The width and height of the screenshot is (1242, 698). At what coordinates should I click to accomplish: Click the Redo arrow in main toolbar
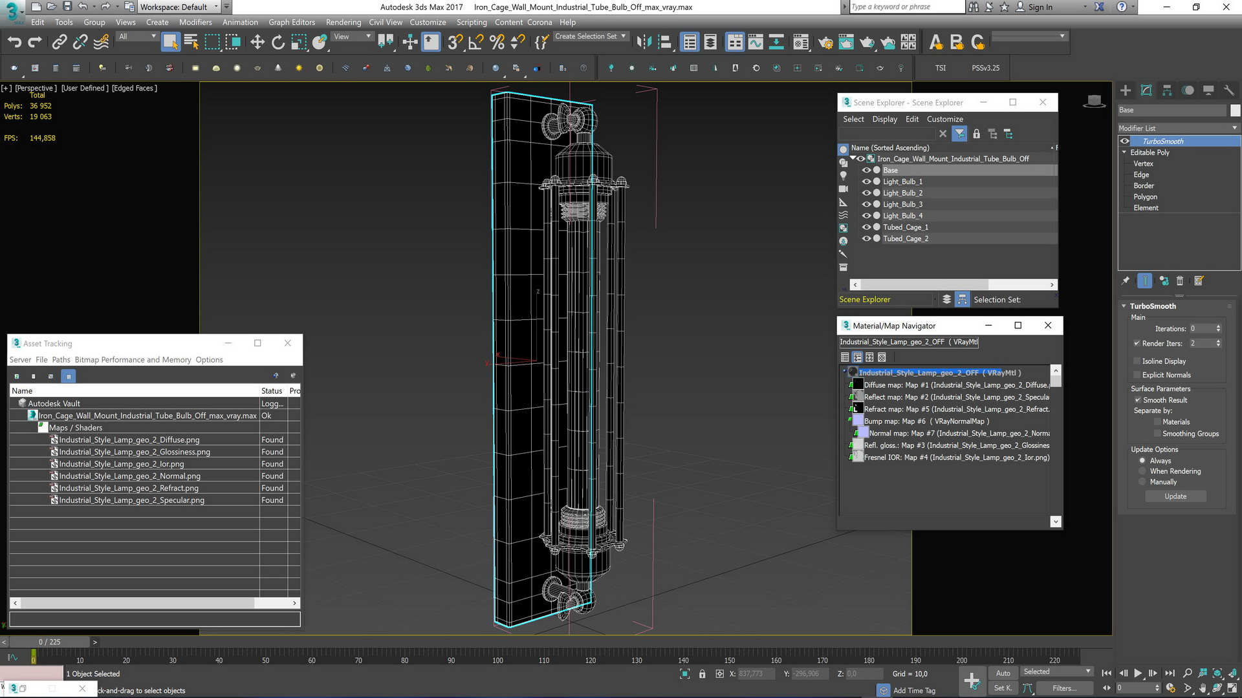click(35, 43)
